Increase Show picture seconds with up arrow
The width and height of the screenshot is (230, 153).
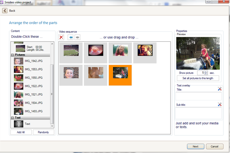tap(206, 72)
